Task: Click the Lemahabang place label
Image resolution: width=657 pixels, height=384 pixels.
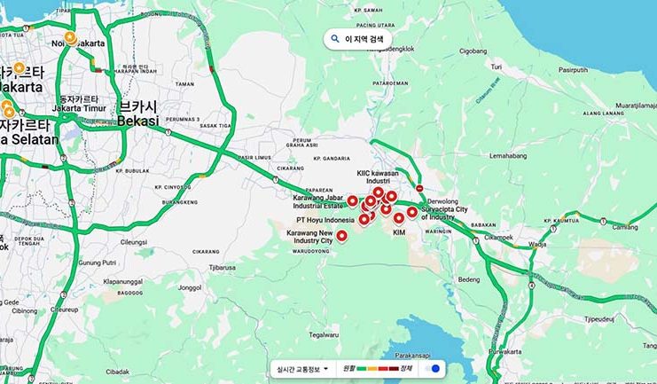Action: [x=508, y=156]
